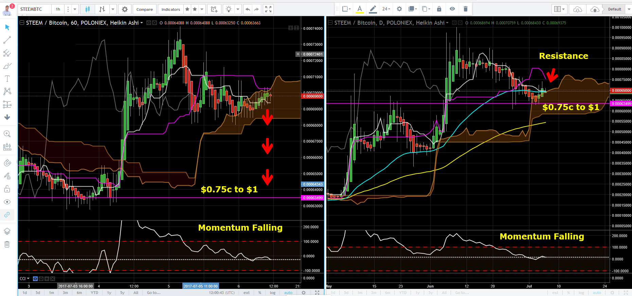This screenshot has height=296, width=632.
Task: Open settings gear in floating drawing toolbar
Action: [x=399, y=9]
